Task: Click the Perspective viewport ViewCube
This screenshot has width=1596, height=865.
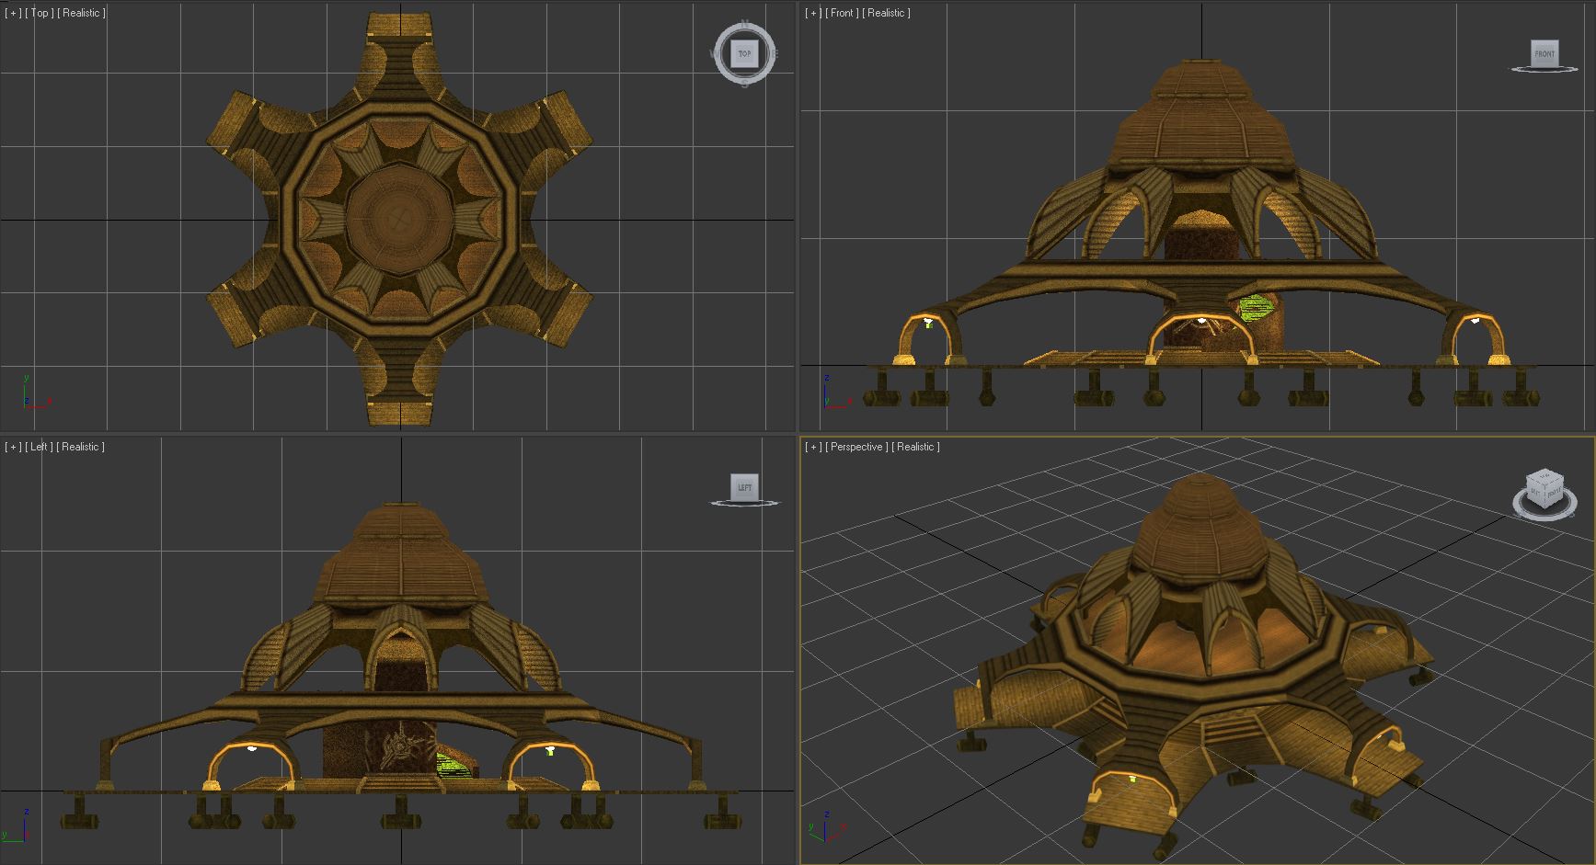Action: (1544, 488)
